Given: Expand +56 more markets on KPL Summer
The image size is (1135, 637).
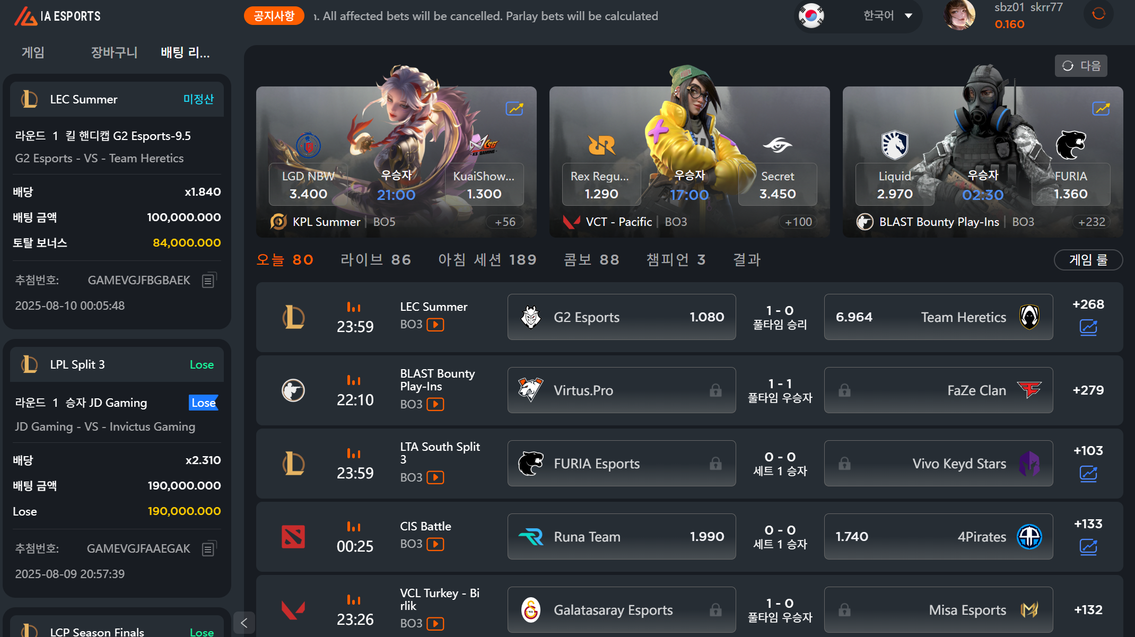Looking at the screenshot, I should coord(505,222).
